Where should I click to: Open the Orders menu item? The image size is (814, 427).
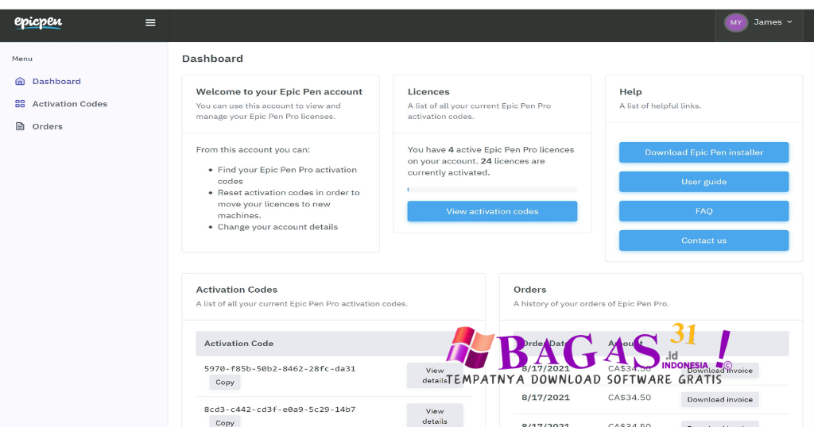[47, 126]
